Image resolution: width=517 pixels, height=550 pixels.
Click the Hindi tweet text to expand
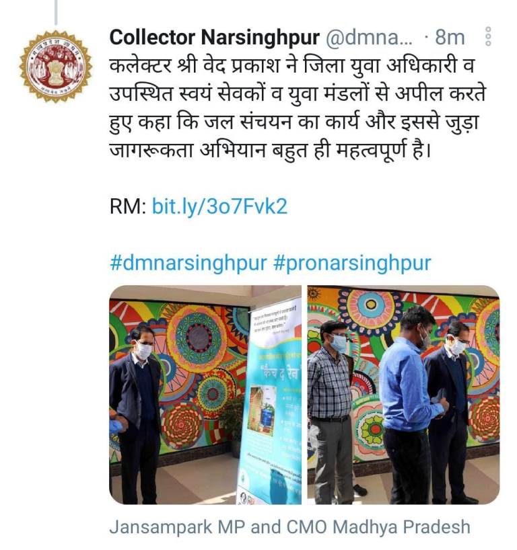[297, 109]
